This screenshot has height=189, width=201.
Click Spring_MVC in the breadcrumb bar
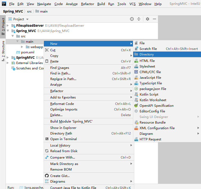(13, 11)
